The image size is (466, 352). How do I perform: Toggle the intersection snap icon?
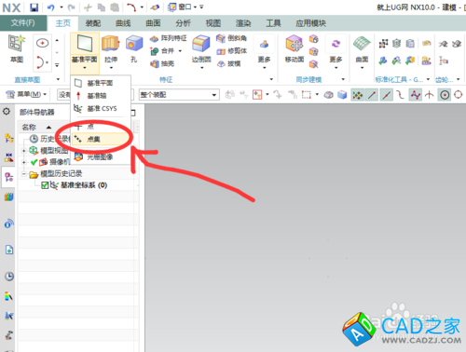430,95
